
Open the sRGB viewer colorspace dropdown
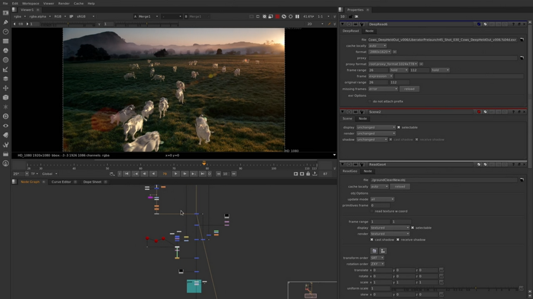[85, 17]
